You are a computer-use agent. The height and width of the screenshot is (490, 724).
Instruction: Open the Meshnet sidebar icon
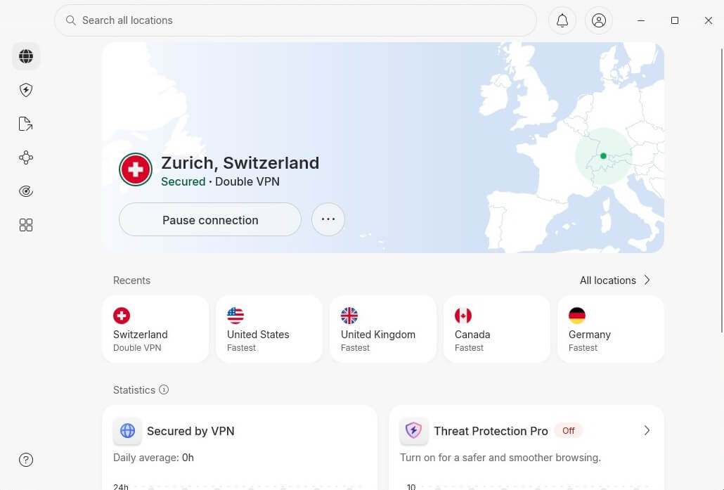pyautogui.click(x=26, y=157)
